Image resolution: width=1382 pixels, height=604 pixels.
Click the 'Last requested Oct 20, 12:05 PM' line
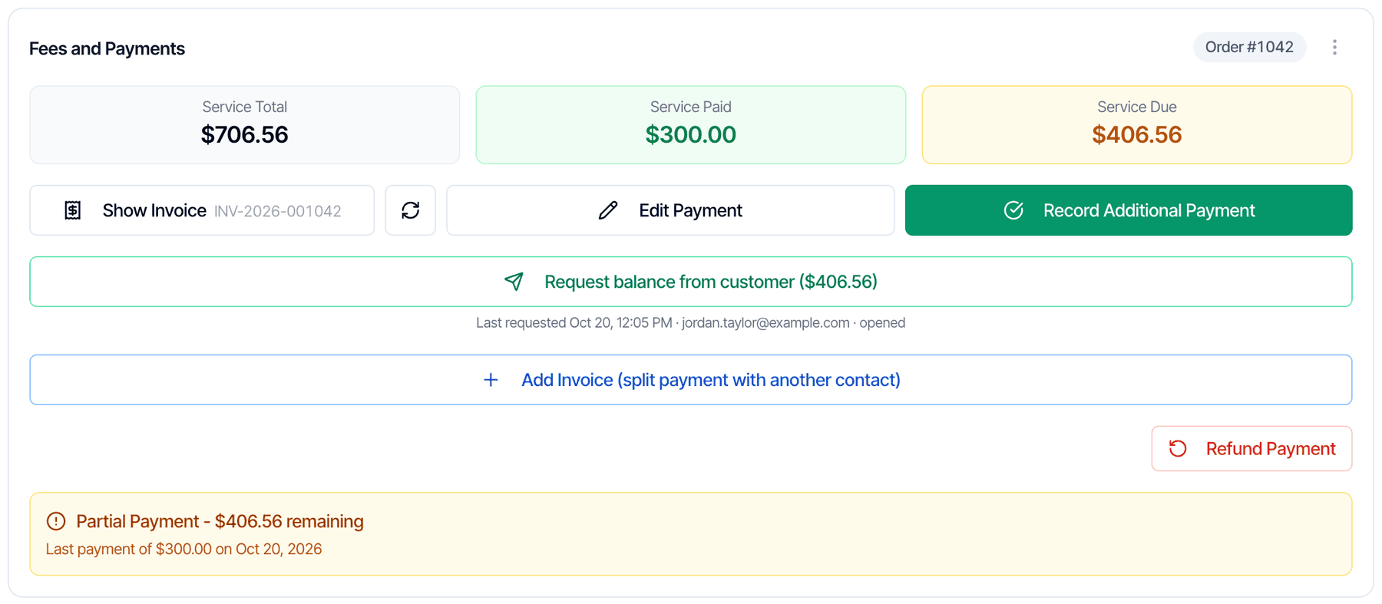(x=691, y=323)
